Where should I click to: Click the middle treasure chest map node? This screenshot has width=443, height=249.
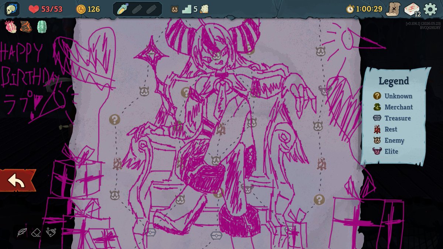point(216,235)
